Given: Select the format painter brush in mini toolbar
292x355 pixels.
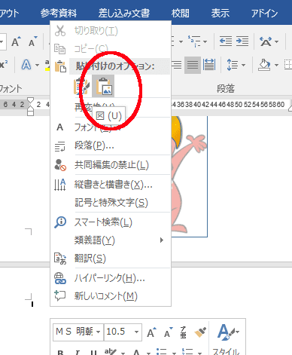Looking at the screenshot, I should point(200,332).
